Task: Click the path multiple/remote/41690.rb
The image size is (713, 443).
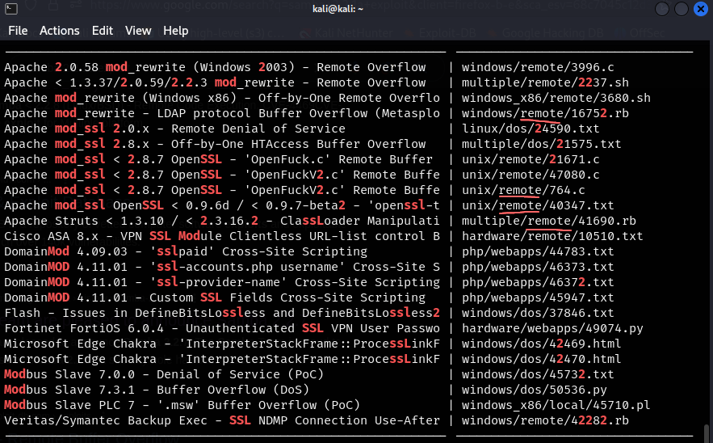Action: click(x=549, y=221)
